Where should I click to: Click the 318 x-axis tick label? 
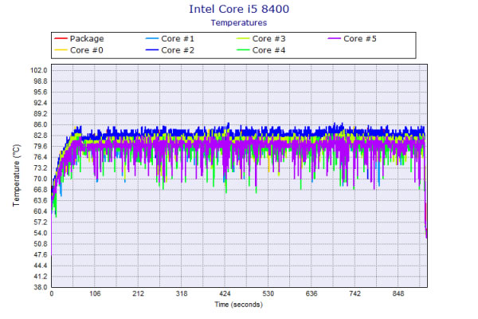[182, 293]
